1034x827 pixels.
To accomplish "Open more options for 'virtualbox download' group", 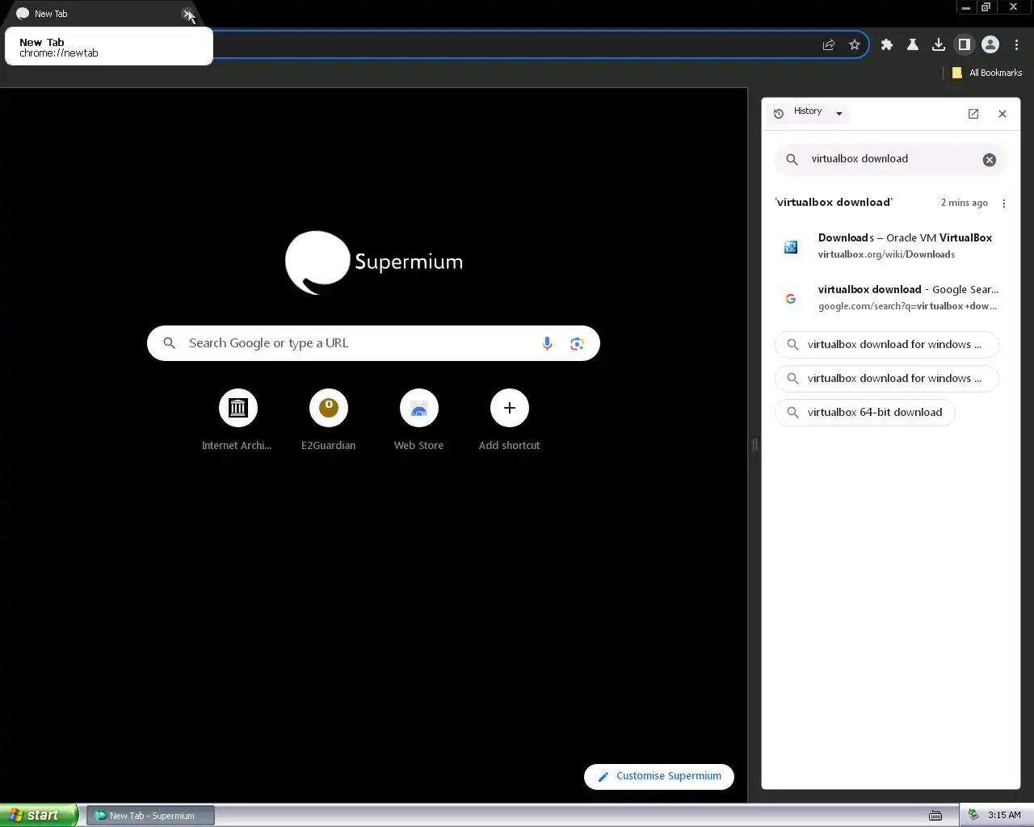I will (1004, 204).
